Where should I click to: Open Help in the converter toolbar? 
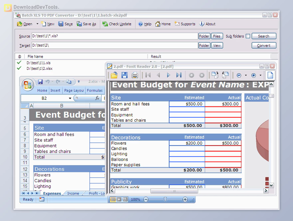coord(145,24)
